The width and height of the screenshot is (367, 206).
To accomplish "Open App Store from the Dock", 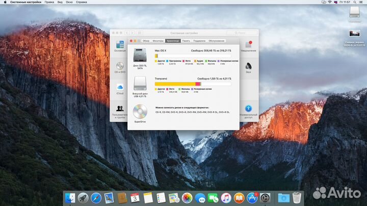I will [252, 198].
